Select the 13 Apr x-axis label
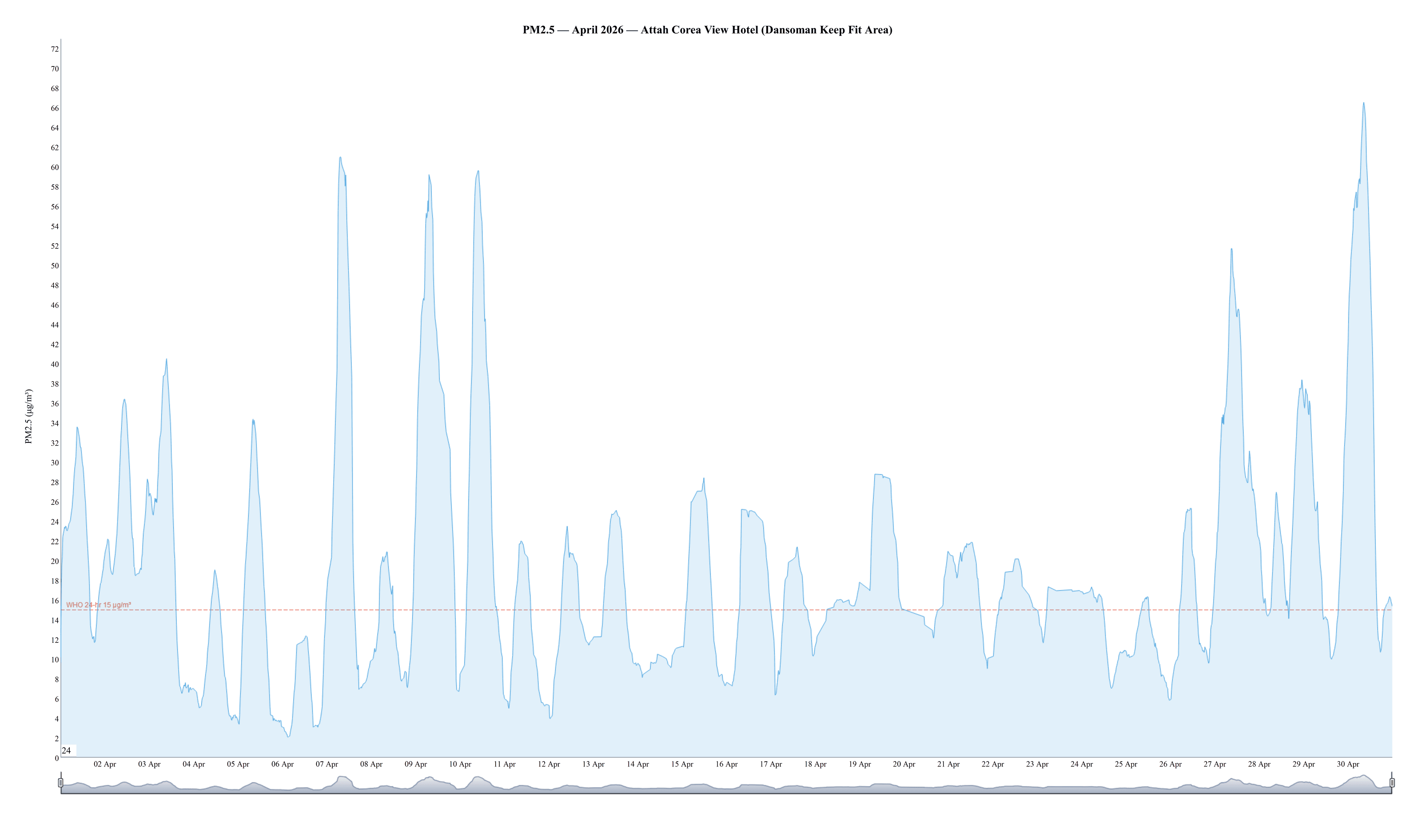1418x817 pixels. click(x=593, y=764)
